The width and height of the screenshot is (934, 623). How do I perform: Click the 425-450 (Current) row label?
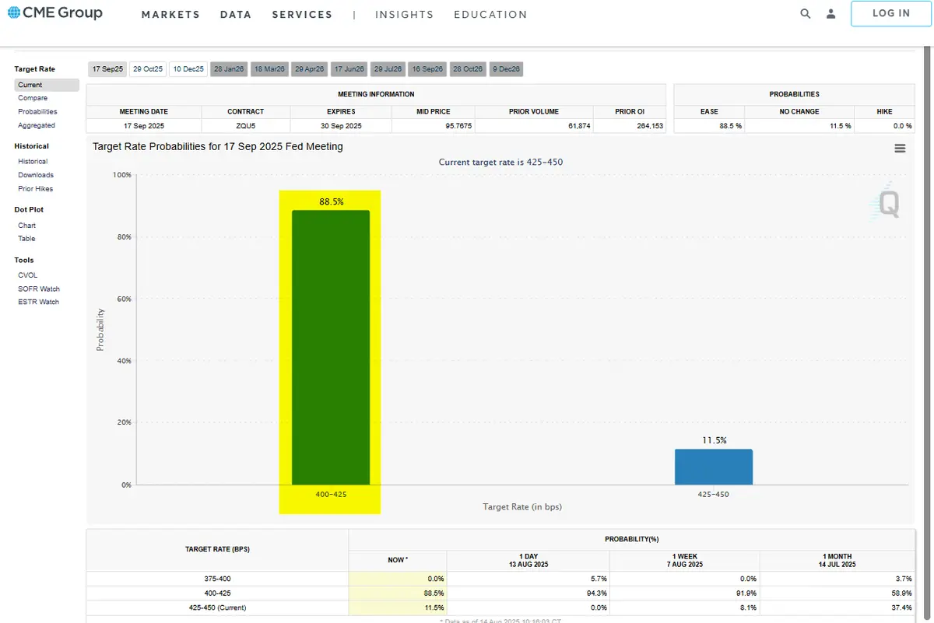pos(217,607)
